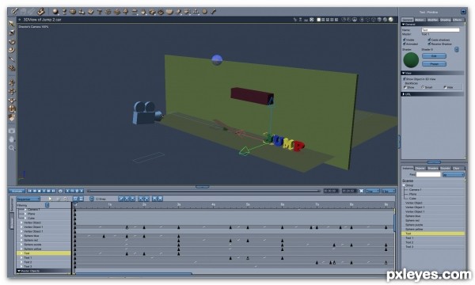Click the target helper object icon in toolbar
Viewport: 475px width, 285px height.
click(204, 12)
